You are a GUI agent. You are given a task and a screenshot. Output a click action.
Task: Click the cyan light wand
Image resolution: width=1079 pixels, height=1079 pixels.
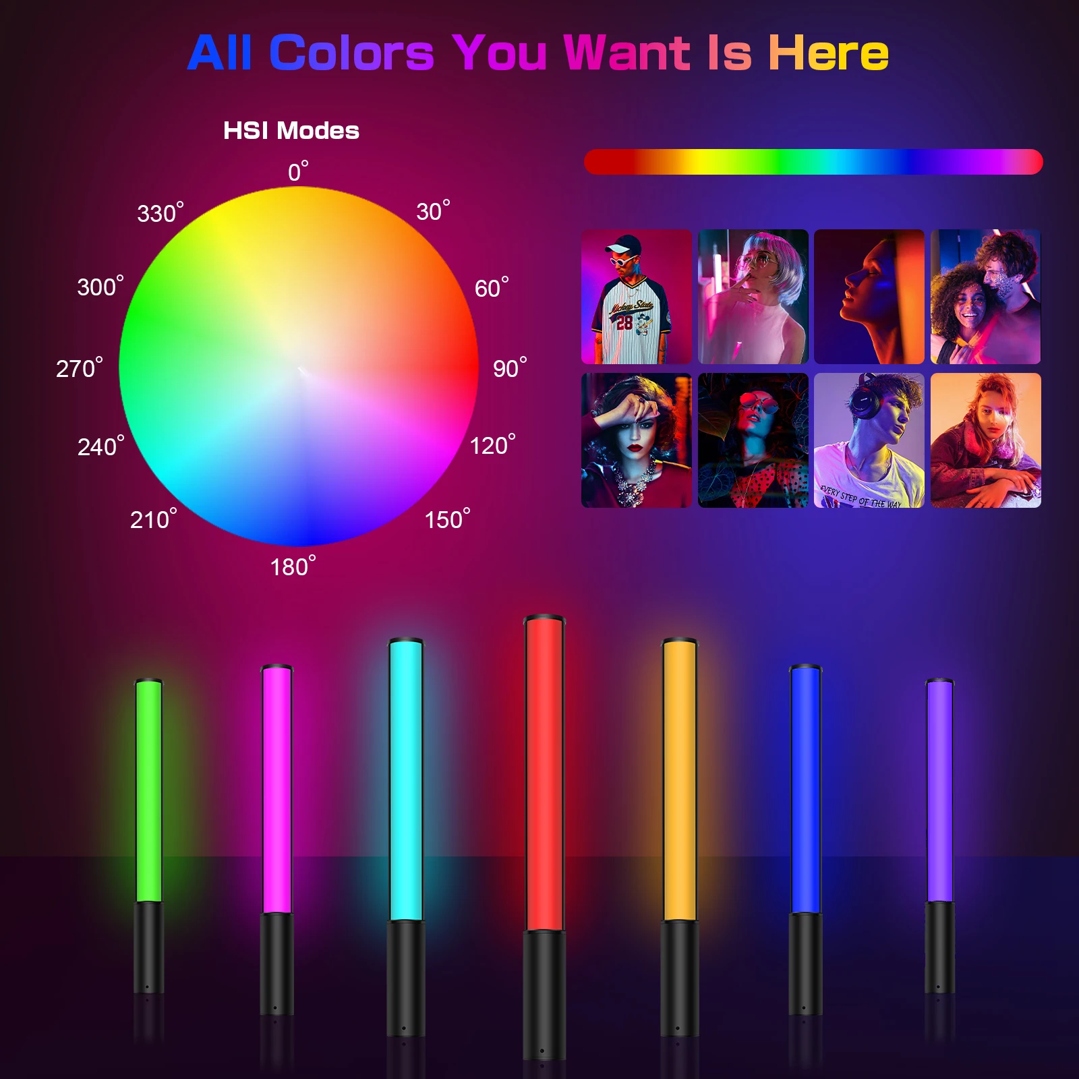pyautogui.click(x=406, y=838)
